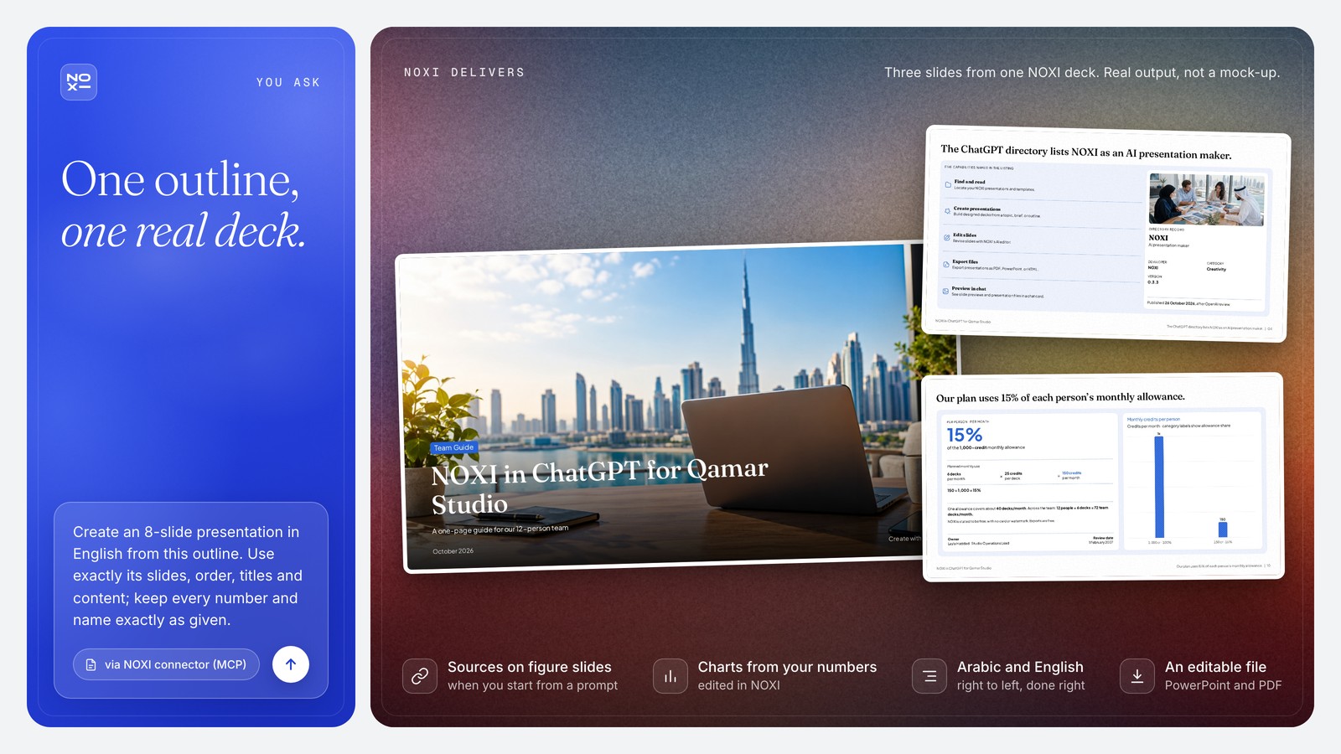This screenshot has width=1341, height=754.
Task: Click the team photo on the directory slide
Action: (1206, 199)
